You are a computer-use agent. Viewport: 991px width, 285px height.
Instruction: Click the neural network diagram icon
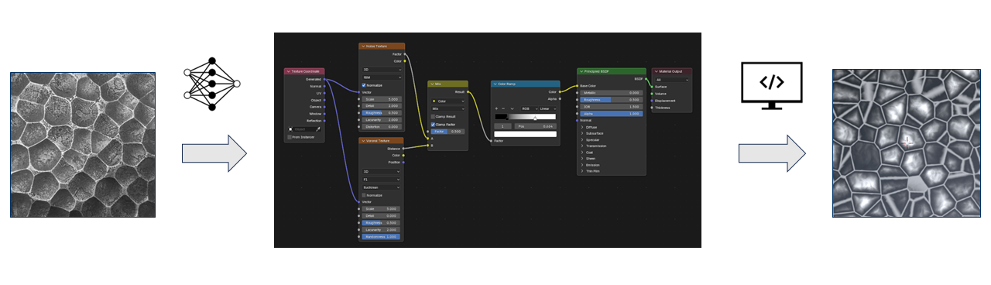tap(212, 83)
